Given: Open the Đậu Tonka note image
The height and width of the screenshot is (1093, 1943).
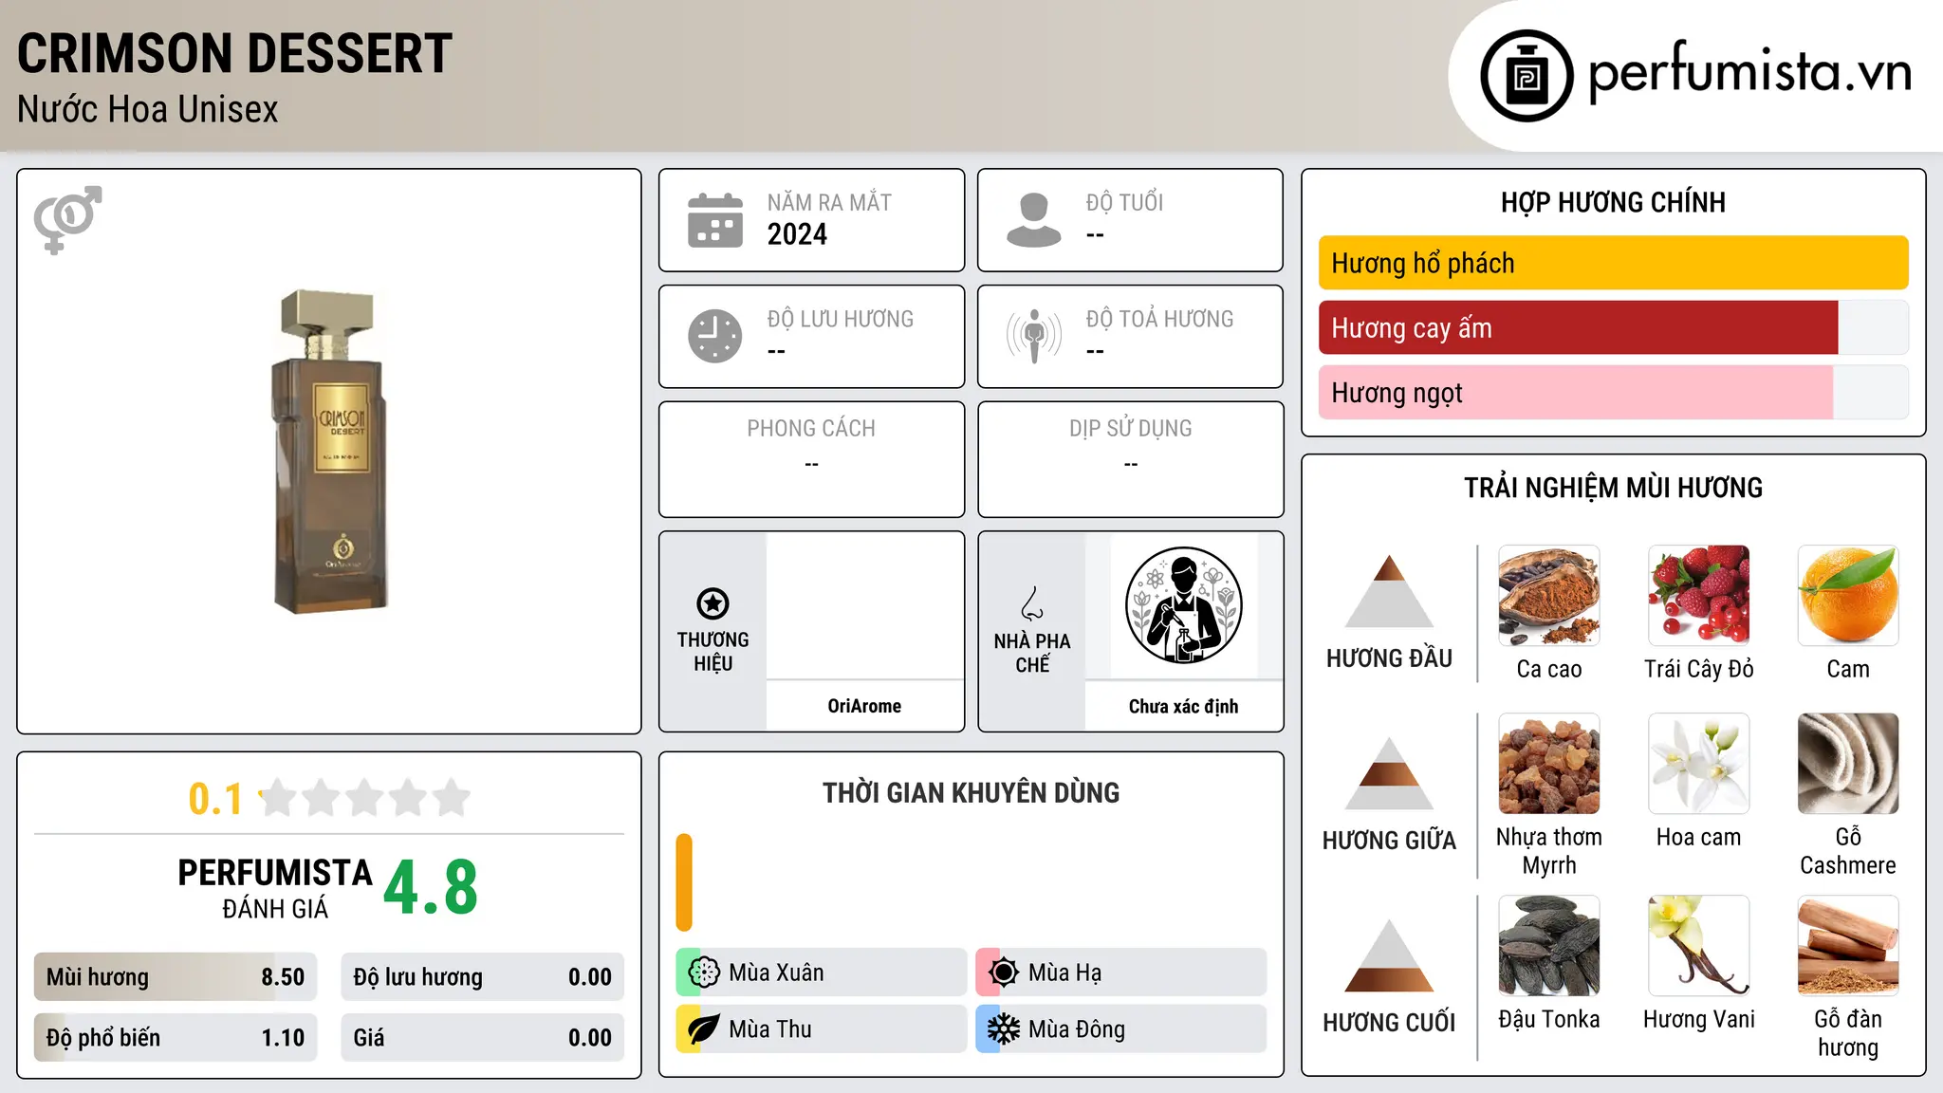Looking at the screenshot, I should [x=1548, y=945].
